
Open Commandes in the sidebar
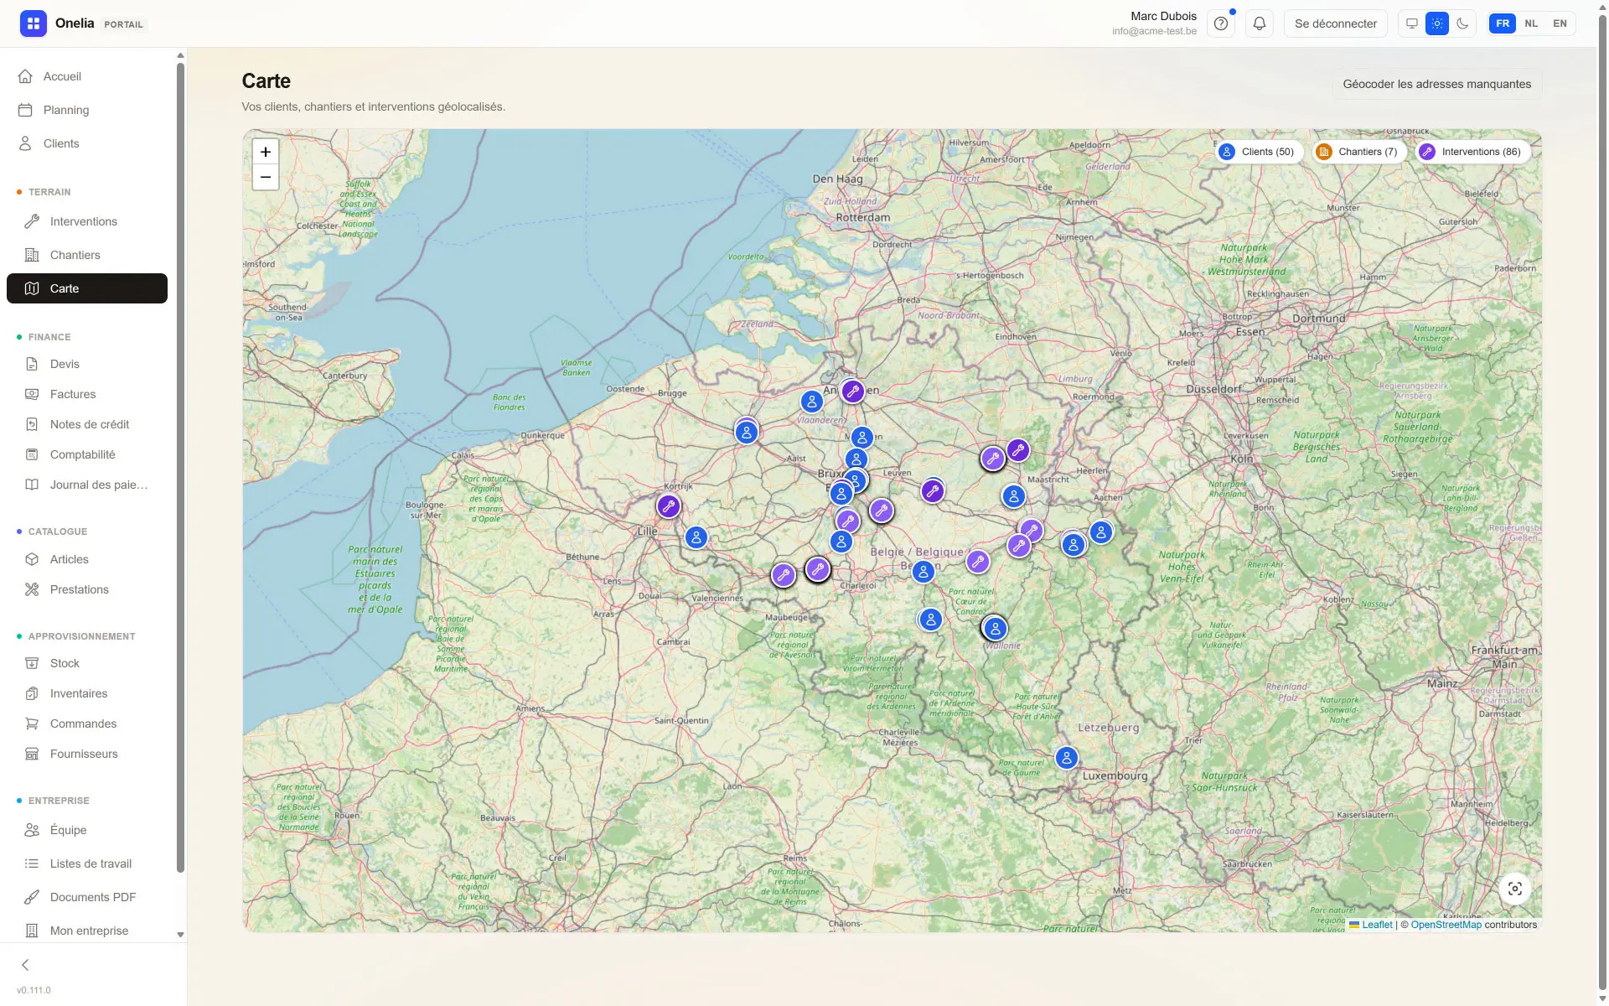click(87, 723)
